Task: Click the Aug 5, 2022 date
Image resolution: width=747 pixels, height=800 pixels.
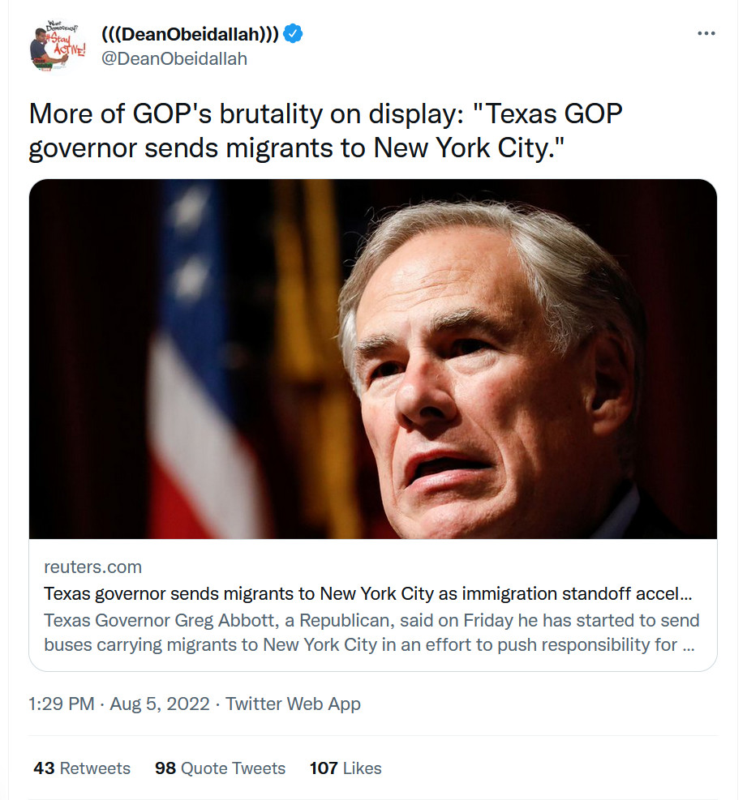Action: [161, 704]
